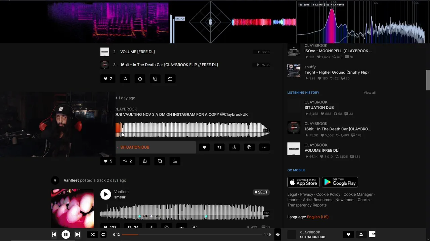The height and width of the screenshot is (241, 430).
Task: Skip to next track in player bar
Action: (x=77, y=235)
